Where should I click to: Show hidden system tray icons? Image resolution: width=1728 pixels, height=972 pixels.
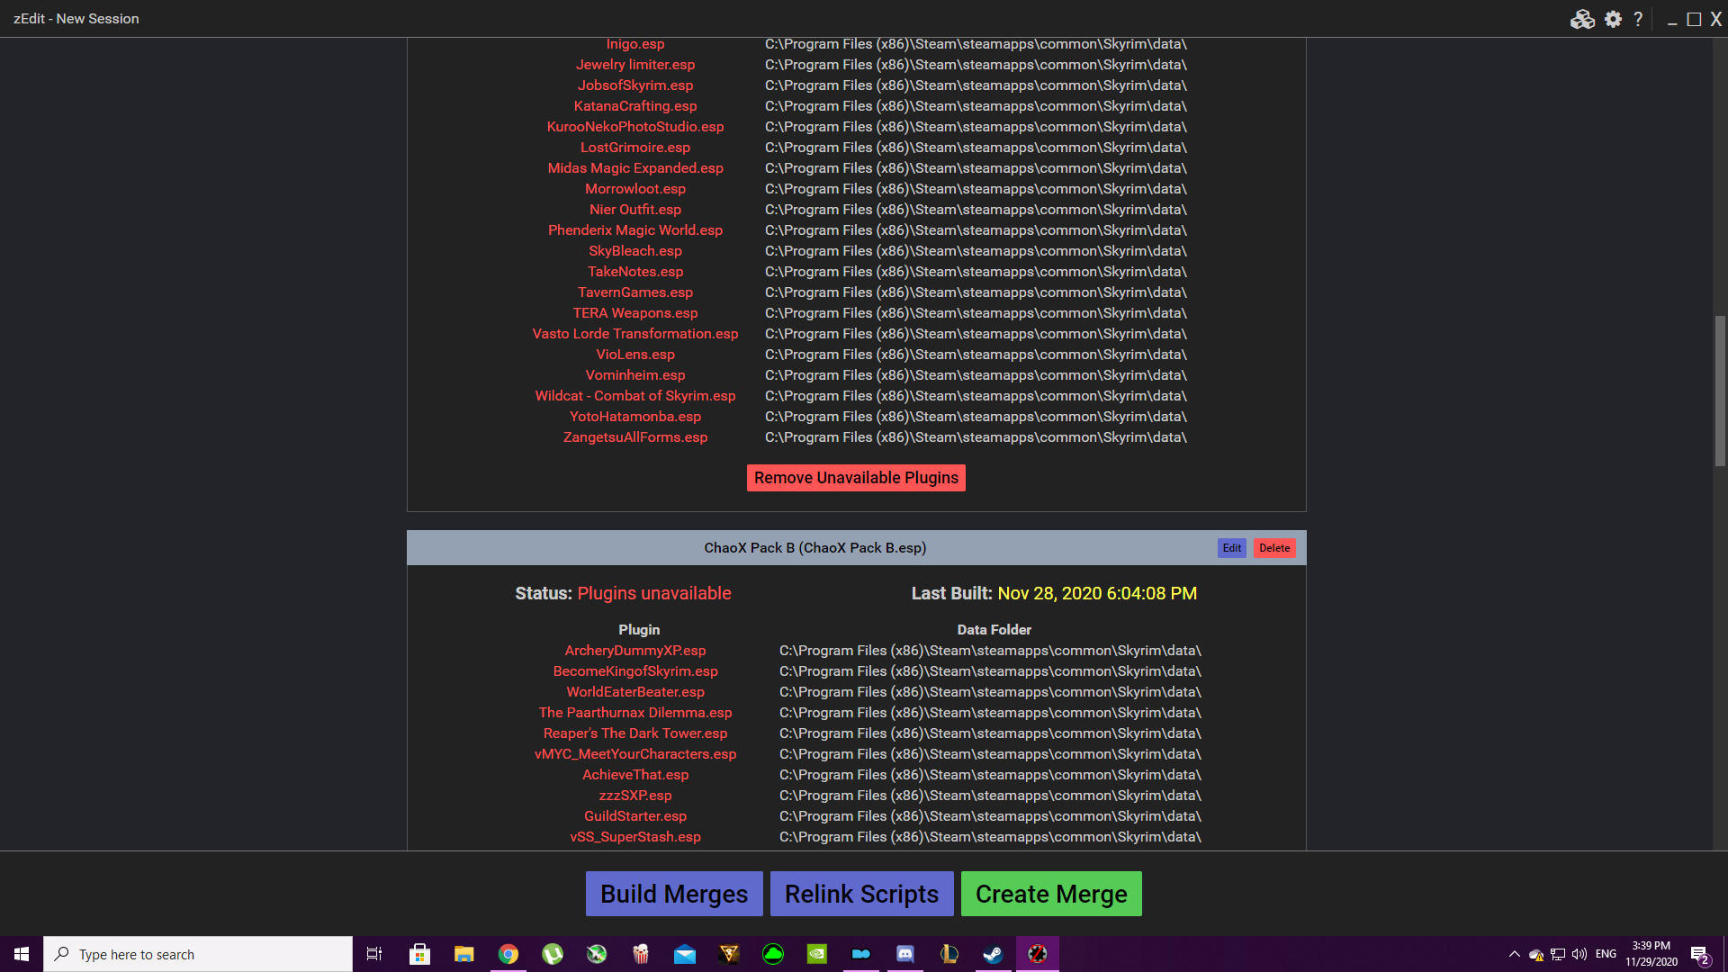click(x=1515, y=954)
